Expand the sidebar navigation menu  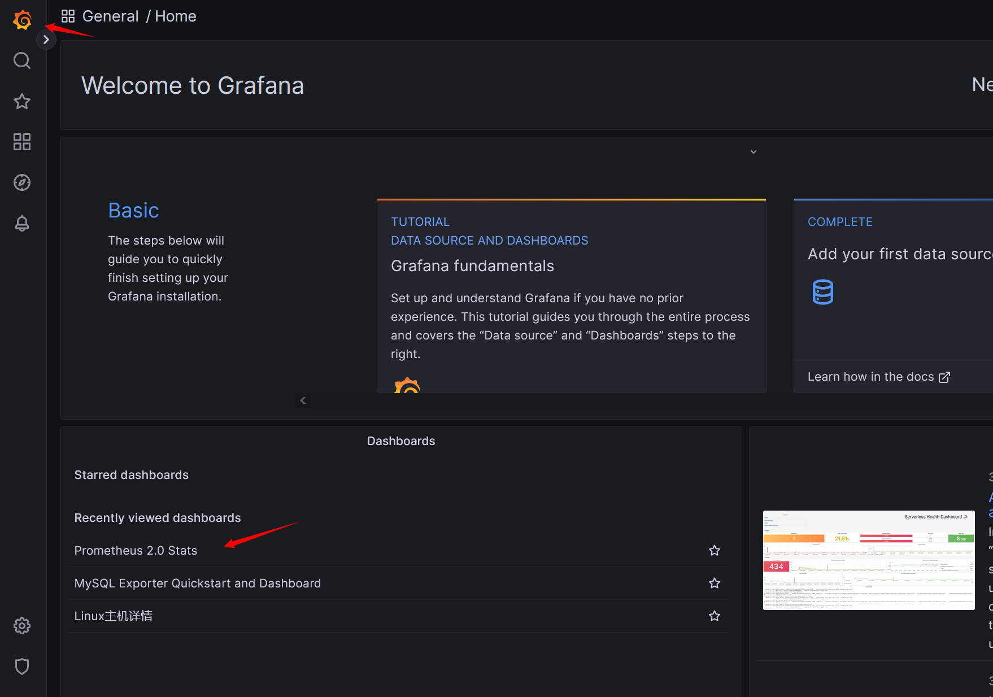tap(46, 40)
